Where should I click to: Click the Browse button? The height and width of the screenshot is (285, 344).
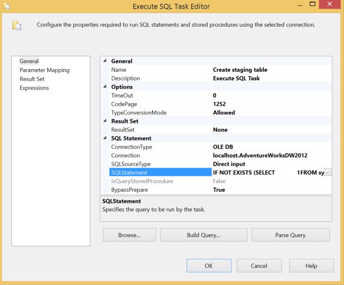pos(129,235)
